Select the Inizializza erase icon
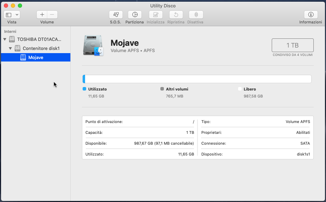 coord(155,15)
